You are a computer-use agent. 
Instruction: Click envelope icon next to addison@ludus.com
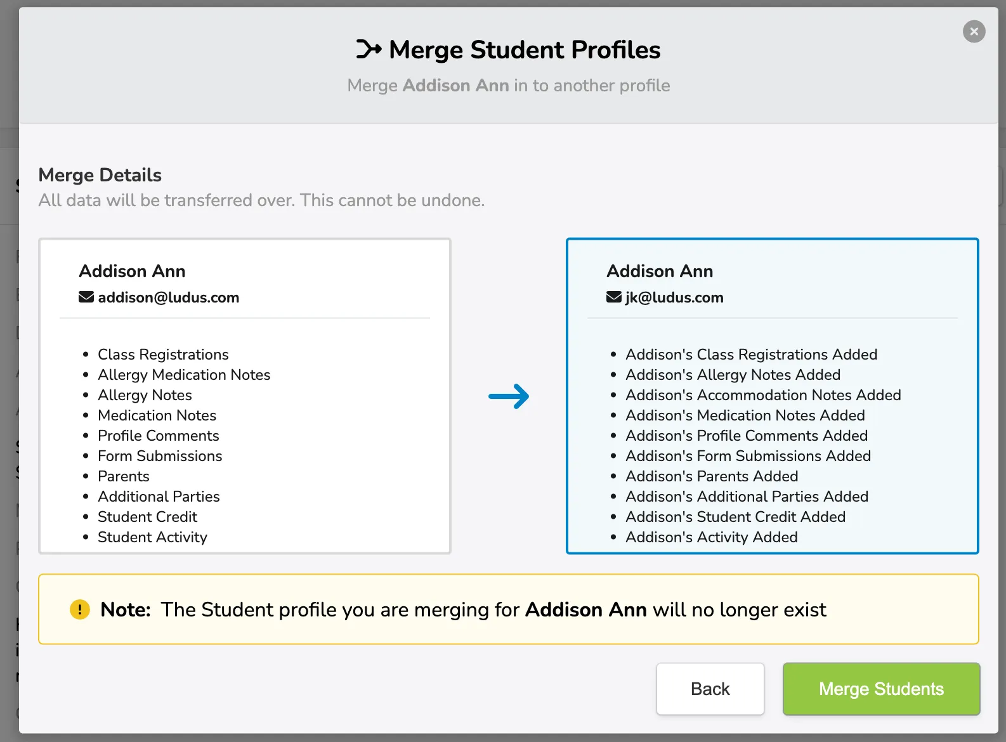(86, 297)
